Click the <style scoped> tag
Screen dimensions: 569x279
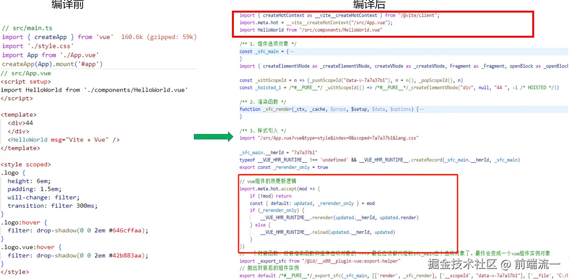coord(26,165)
